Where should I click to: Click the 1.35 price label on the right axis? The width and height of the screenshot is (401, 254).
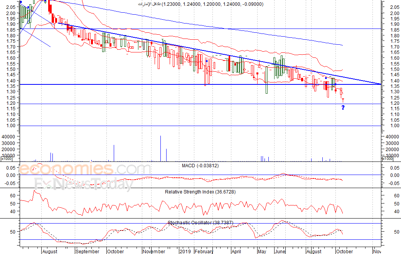[395, 86]
